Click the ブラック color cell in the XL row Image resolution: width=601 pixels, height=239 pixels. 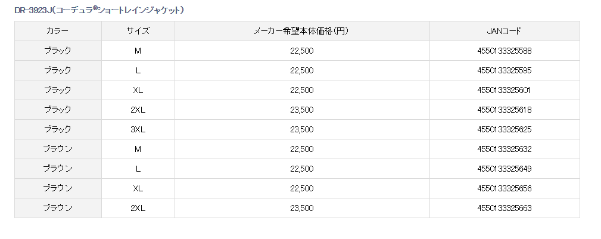click(57, 90)
